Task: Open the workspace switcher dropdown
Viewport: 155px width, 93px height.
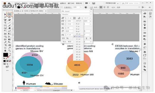Action: point(112,3)
